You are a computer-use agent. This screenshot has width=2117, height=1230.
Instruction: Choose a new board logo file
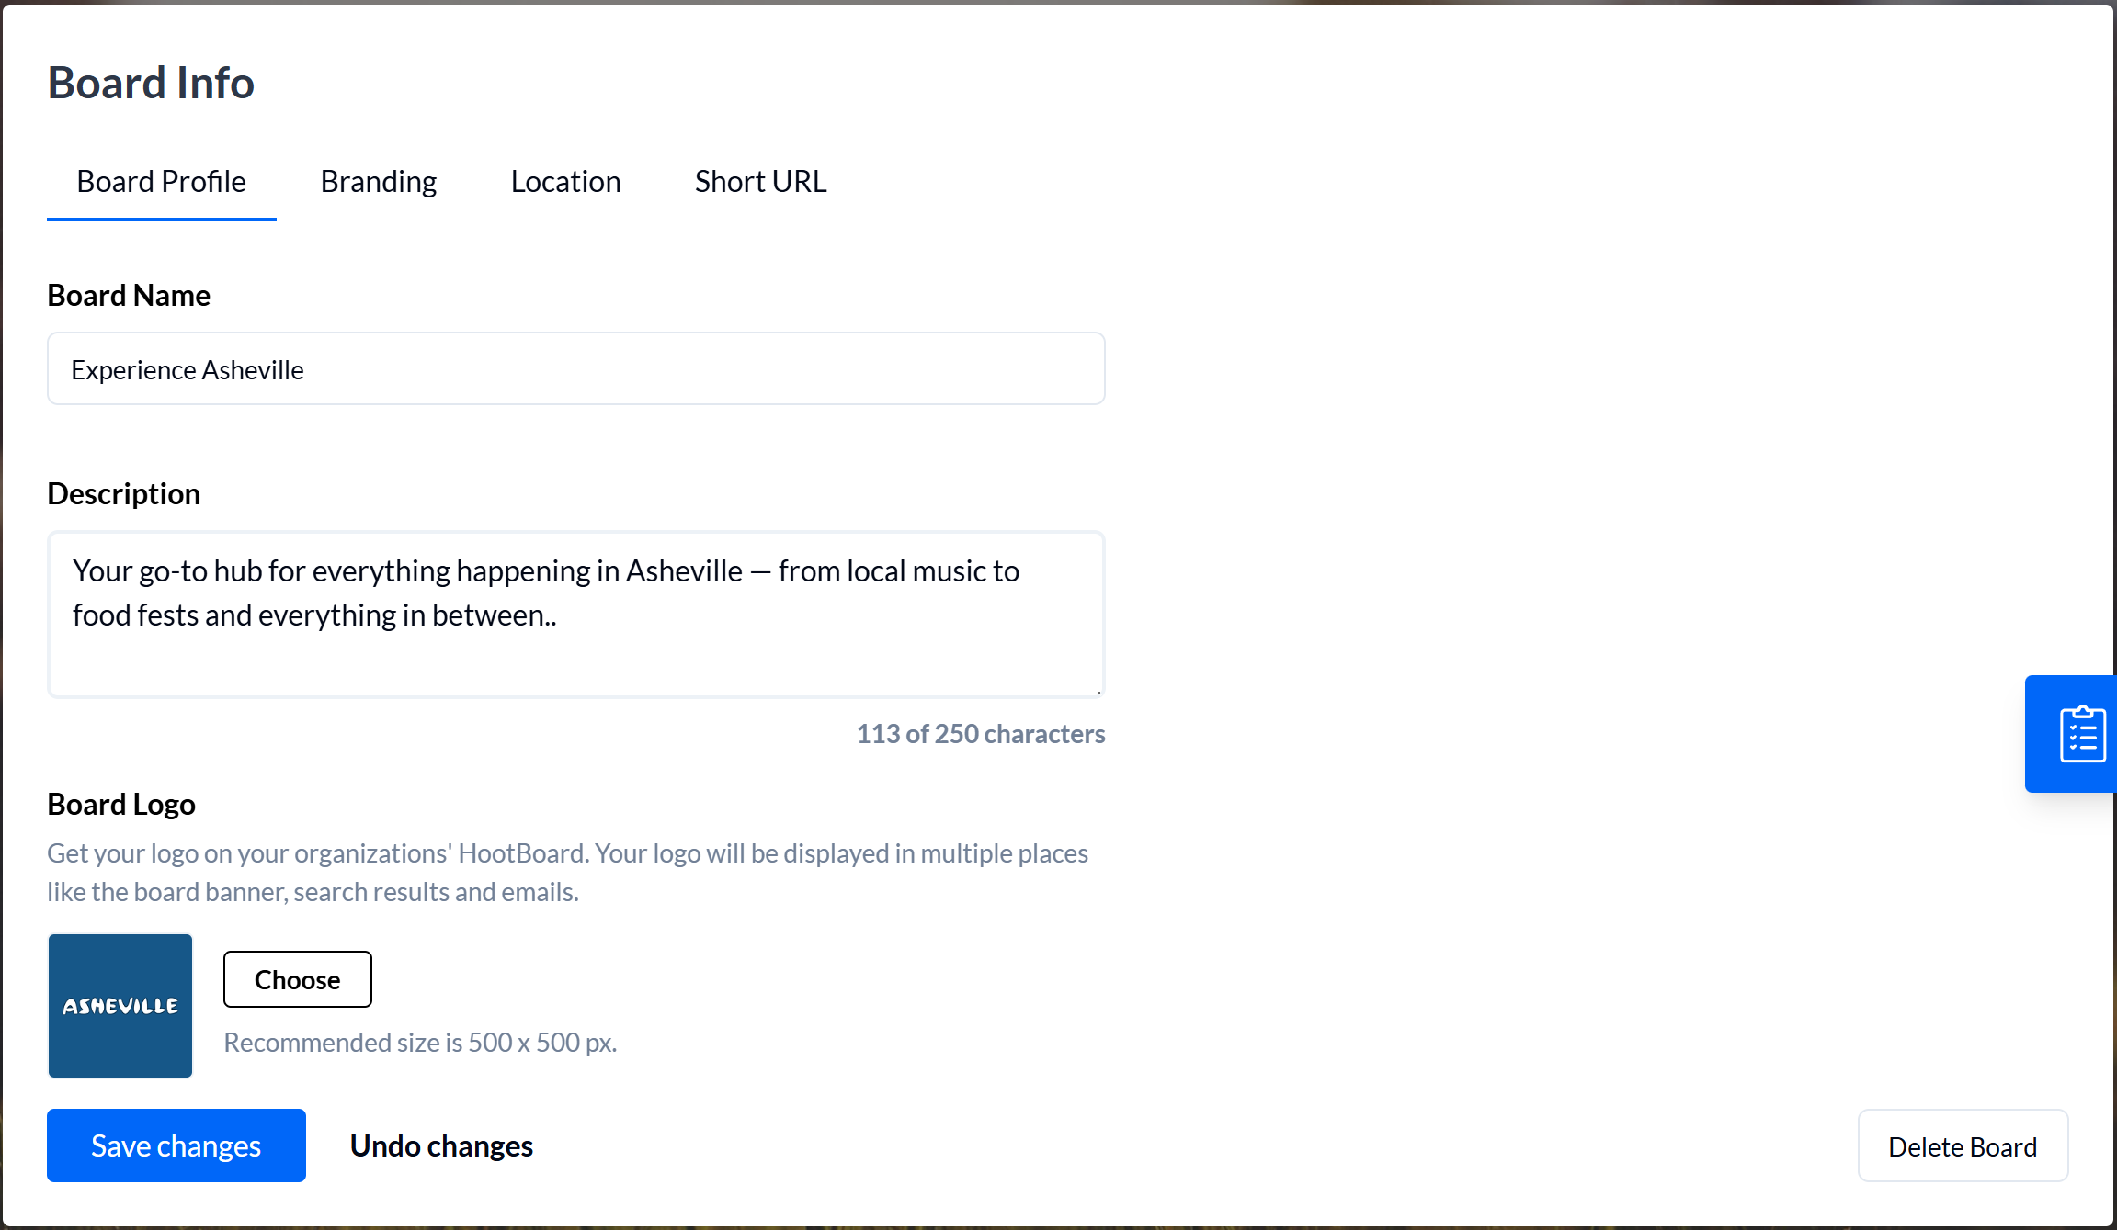[297, 979]
